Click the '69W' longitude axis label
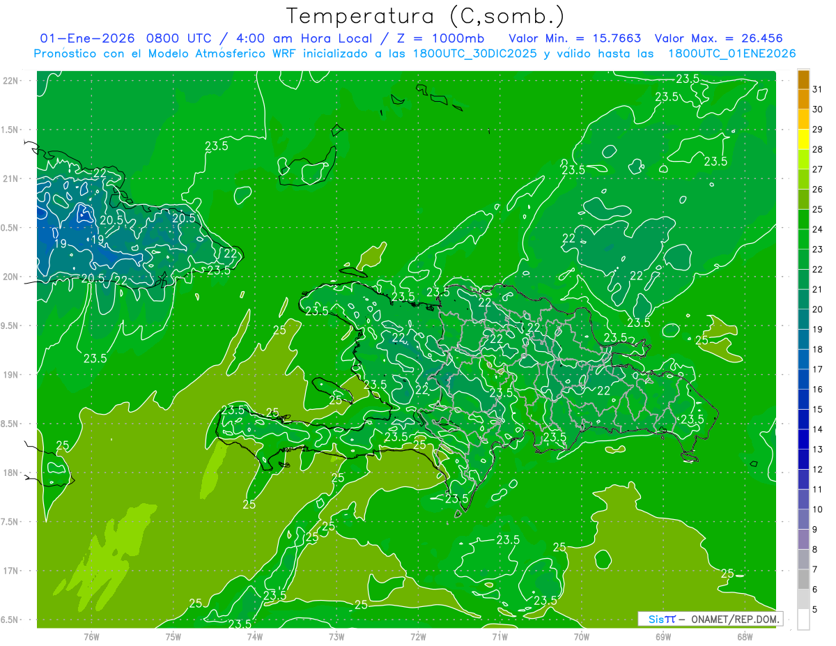 [x=663, y=636]
